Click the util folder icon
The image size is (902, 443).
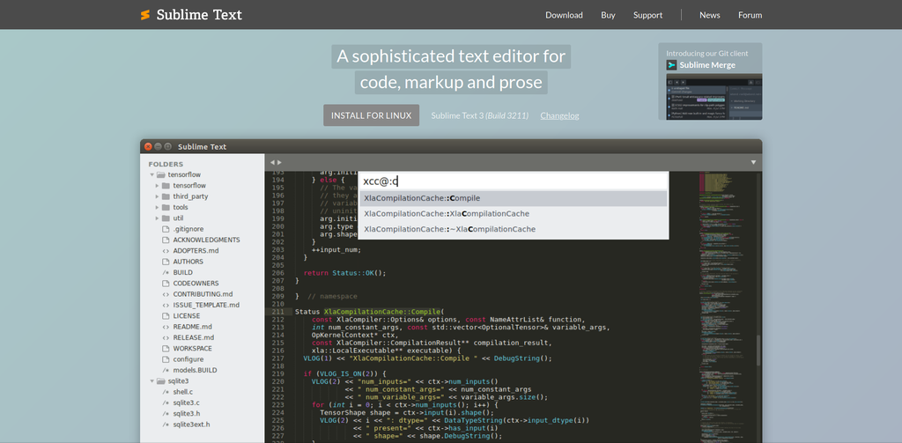click(x=166, y=218)
